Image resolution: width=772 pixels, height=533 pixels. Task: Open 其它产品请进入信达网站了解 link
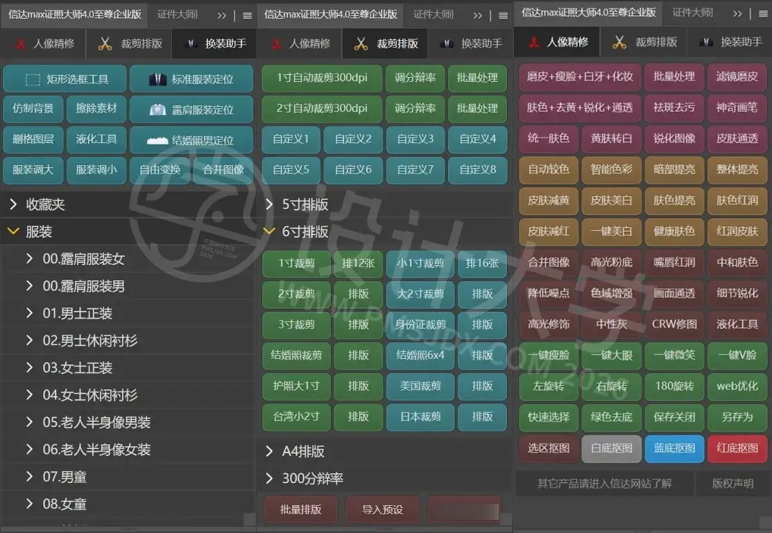click(x=604, y=484)
